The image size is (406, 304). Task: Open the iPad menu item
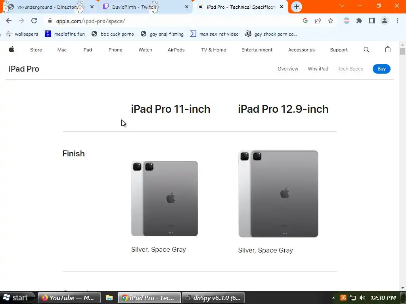click(x=87, y=50)
